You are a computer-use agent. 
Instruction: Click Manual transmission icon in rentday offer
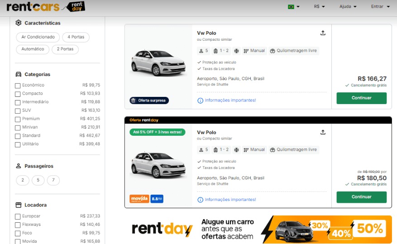[246, 150]
